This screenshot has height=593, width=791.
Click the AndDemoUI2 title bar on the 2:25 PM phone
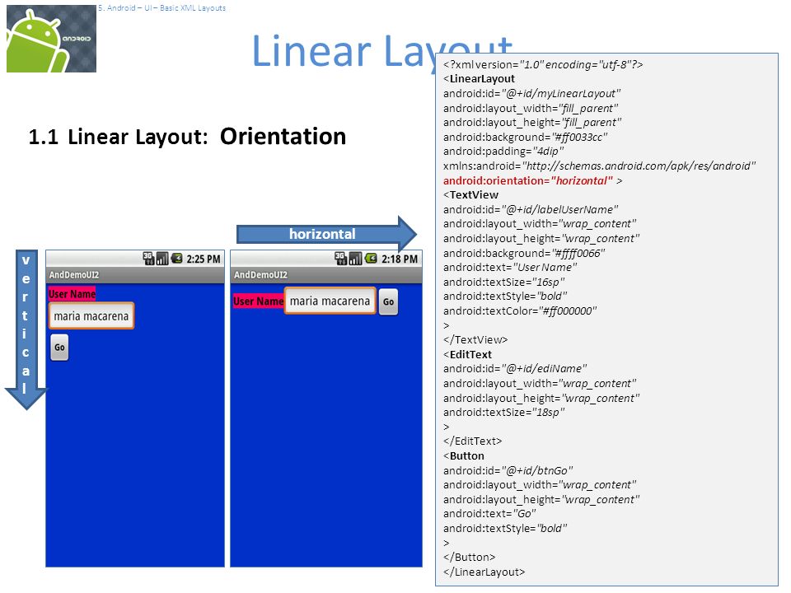point(135,275)
